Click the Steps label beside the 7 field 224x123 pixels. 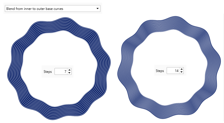point(48,72)
